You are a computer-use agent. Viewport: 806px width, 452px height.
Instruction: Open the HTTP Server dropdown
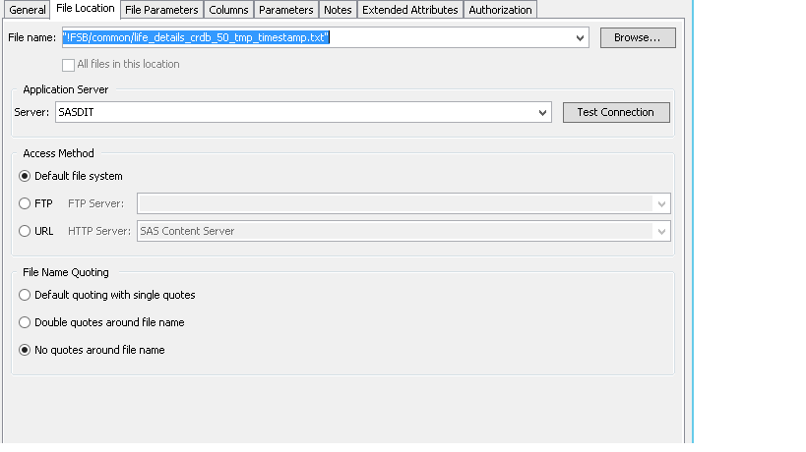[x=662, y=231]
